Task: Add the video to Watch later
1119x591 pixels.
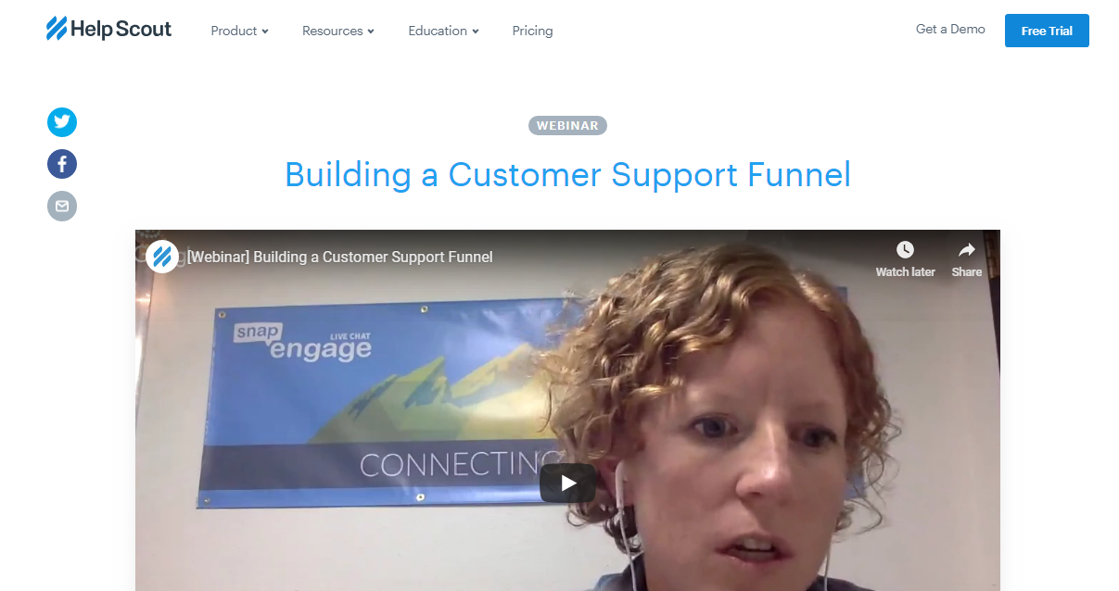Action: [x=905, y=258]
